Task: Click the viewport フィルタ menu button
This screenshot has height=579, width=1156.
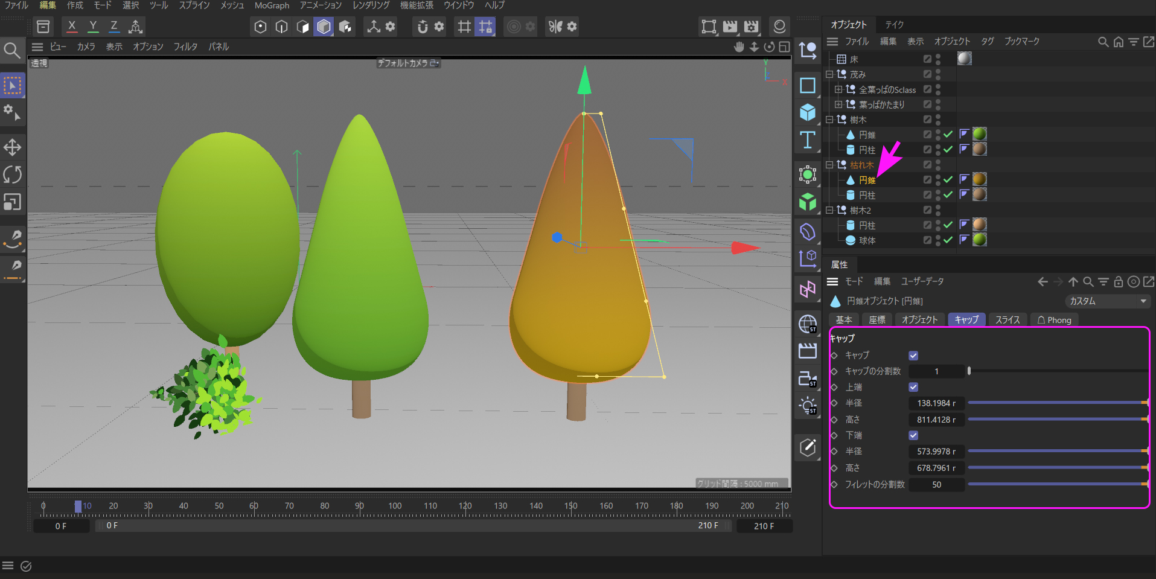Action: click(x=185, y=46)
